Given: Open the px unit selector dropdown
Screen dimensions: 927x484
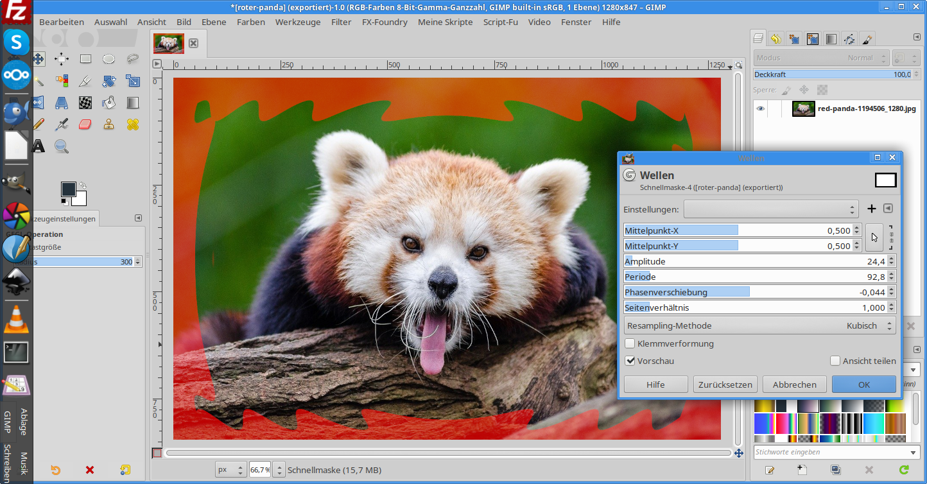Looking at the screenshot, I should 230,470.
